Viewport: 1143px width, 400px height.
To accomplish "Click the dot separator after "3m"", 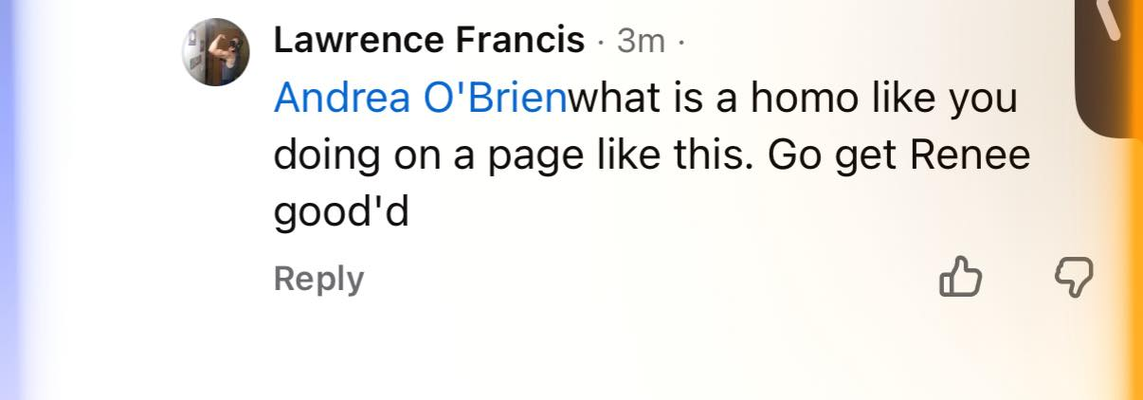I will pyautogui.click(x=680, y=42).
